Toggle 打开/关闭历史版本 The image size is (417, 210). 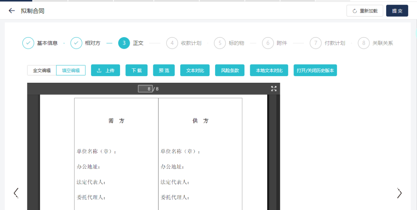tap(315, 70)
